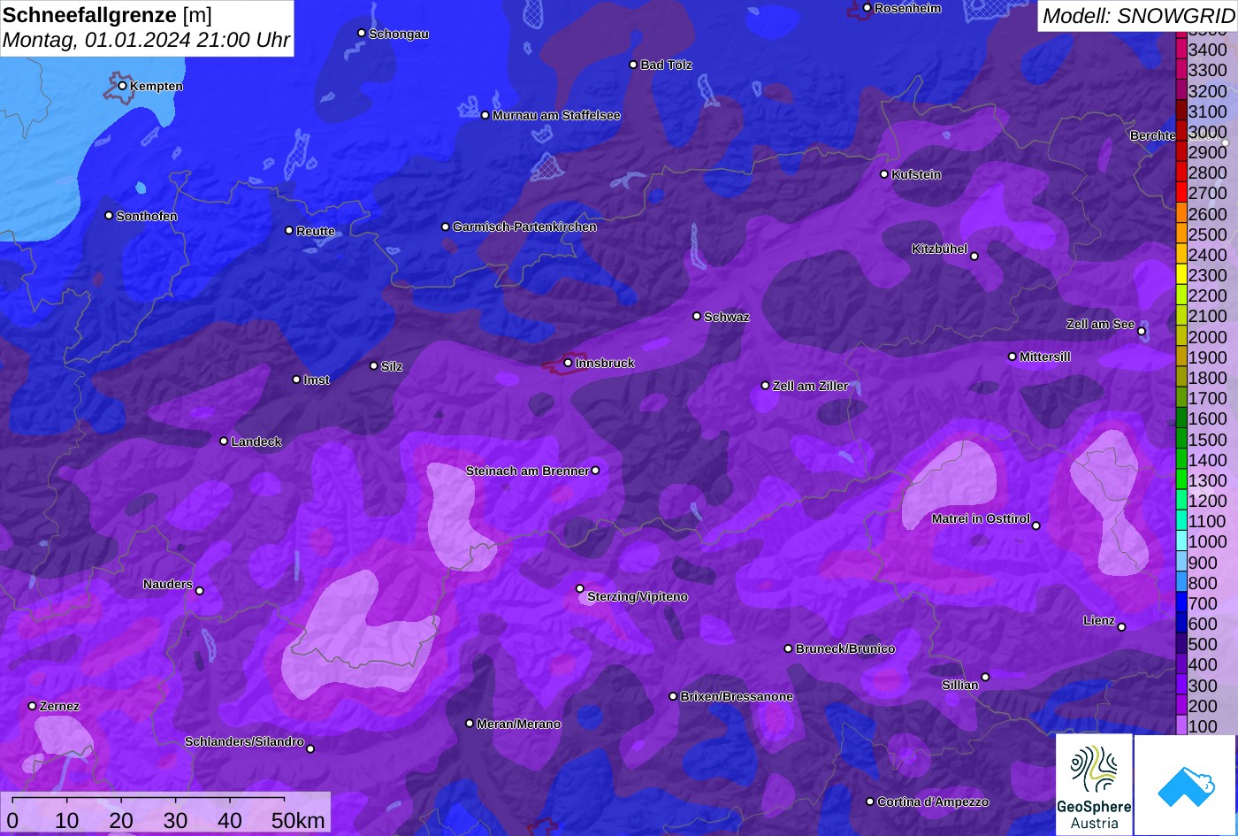Screen dimensions: 1238x836
Task: Click the 'Sterzing/Vipiteno' label
Action: (638, 597)
